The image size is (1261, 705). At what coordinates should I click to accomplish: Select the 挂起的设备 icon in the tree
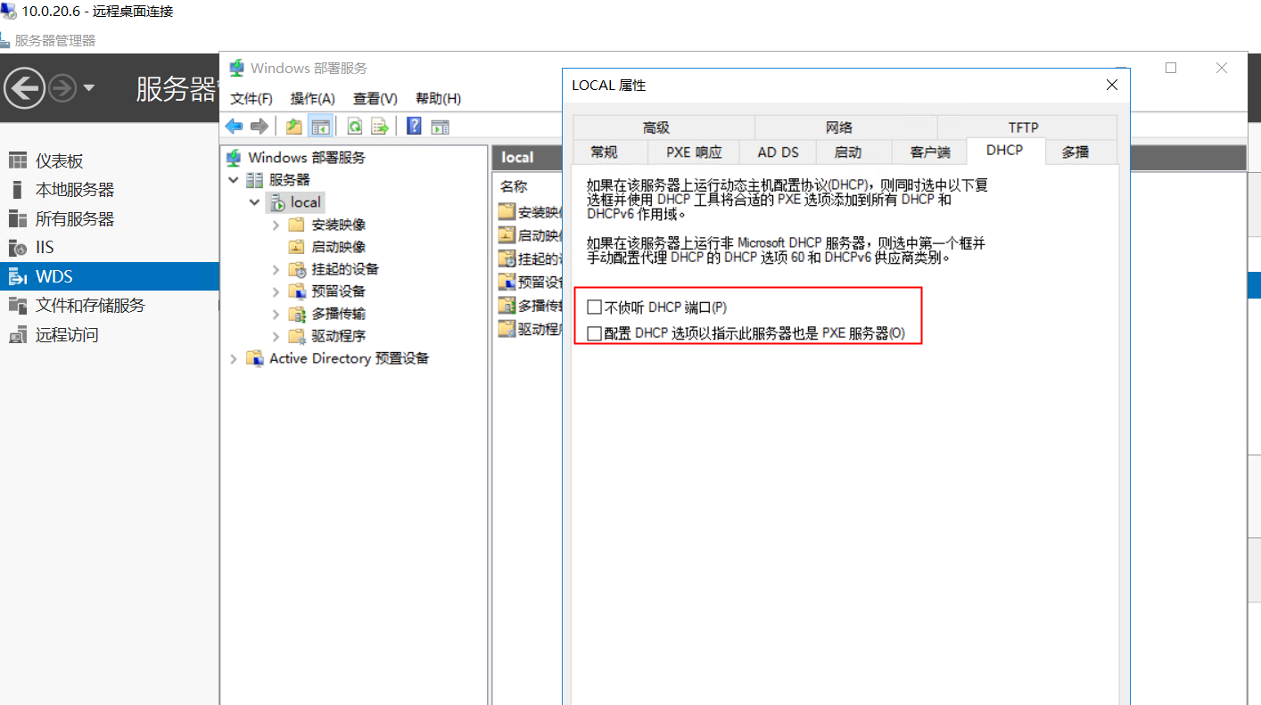(x=297, y=269)
